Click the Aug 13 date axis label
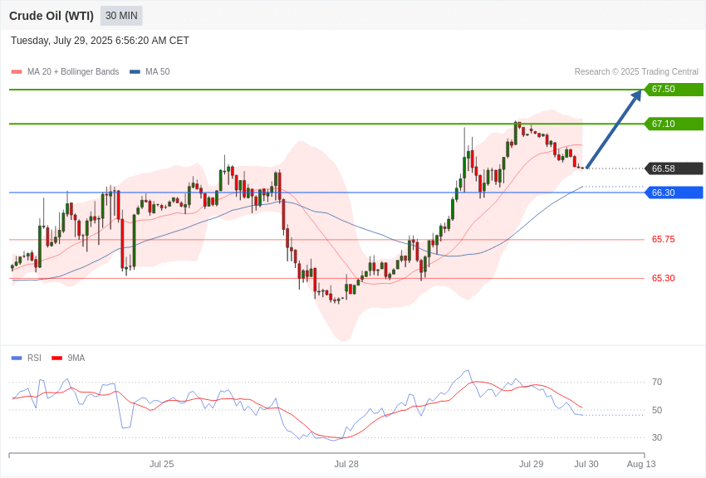Screen dimensions: 706x478 click(641, 464)
